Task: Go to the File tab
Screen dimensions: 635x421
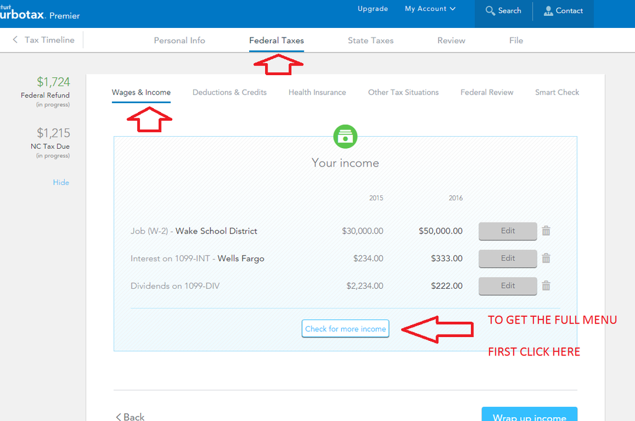Action: (516, 40)
